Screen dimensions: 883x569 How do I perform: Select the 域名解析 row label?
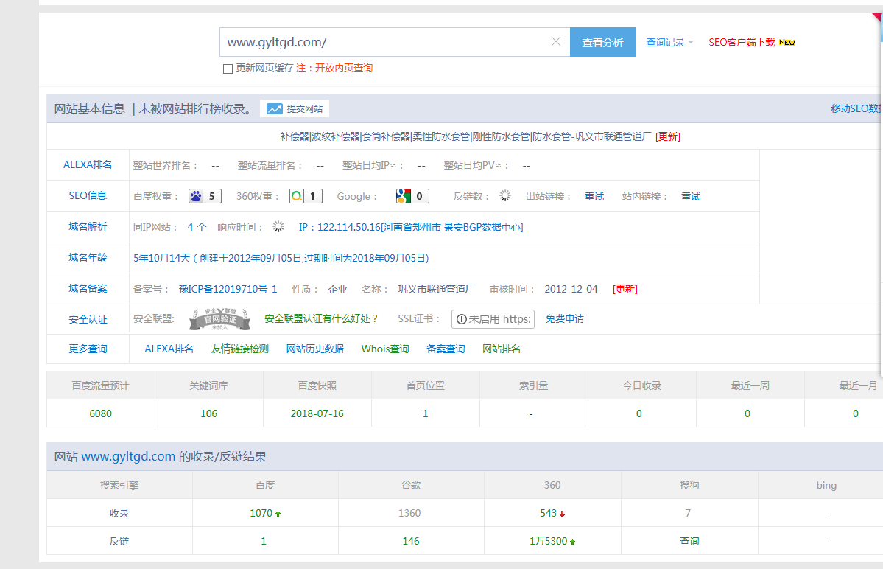tap(88, 226)
